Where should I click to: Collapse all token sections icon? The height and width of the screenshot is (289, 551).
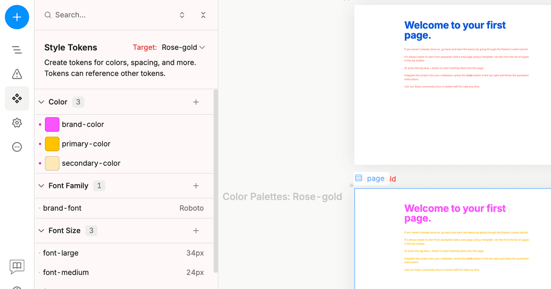click(203, 15)
